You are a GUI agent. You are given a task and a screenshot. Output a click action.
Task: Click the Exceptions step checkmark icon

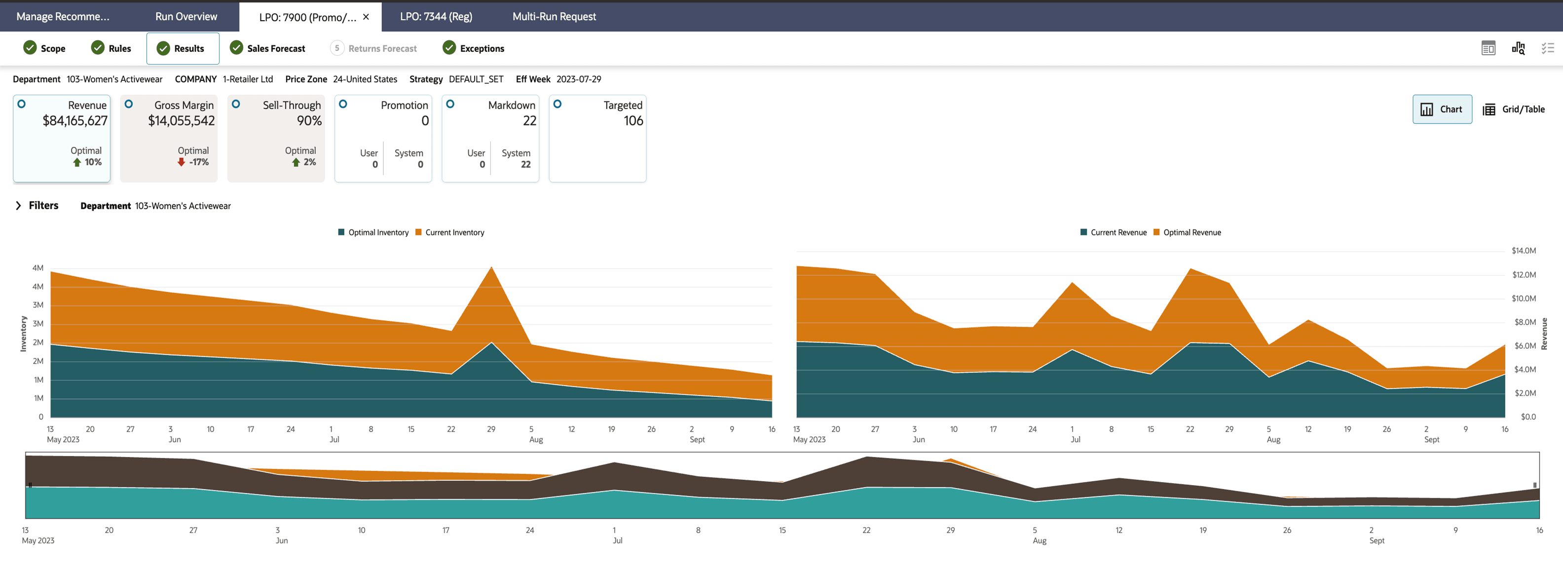pyautogui.click(x=449, y=48)
